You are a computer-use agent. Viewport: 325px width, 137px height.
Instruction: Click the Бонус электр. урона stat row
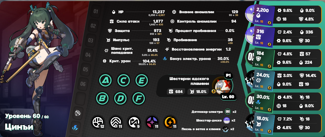click(x=196, y=59)
